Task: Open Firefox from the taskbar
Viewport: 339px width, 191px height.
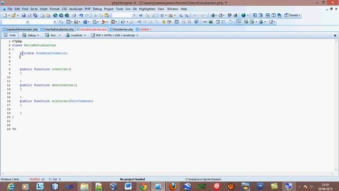Action: (173, 186)
